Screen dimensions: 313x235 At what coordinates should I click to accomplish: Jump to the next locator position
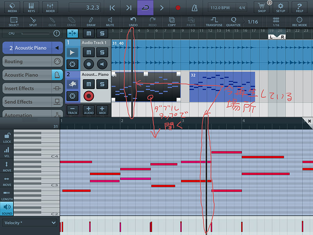pyautogui.click(x=129, y=8)
